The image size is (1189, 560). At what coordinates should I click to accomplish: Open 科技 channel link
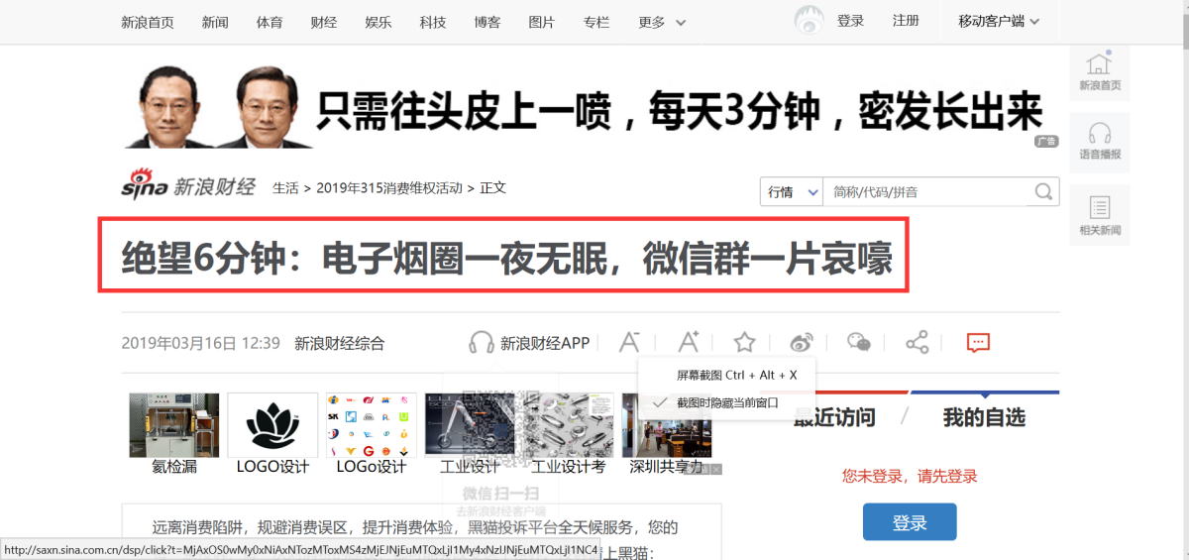(x=433, y=22)
